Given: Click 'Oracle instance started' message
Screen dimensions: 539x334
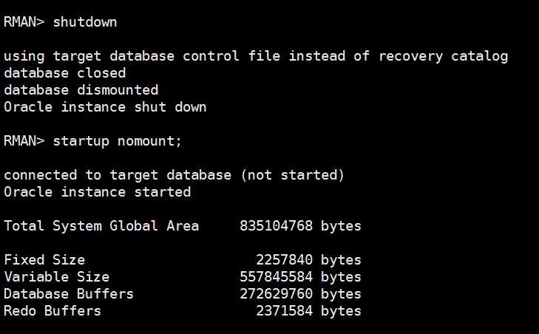Looking at the screenshot, I should pyautogui.click(x=98, y=191).
